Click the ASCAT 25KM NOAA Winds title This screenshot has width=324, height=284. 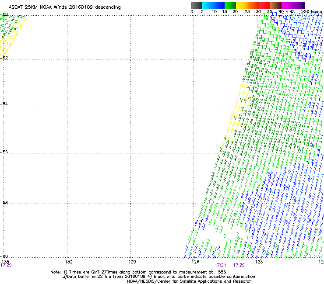coord(64,7)
